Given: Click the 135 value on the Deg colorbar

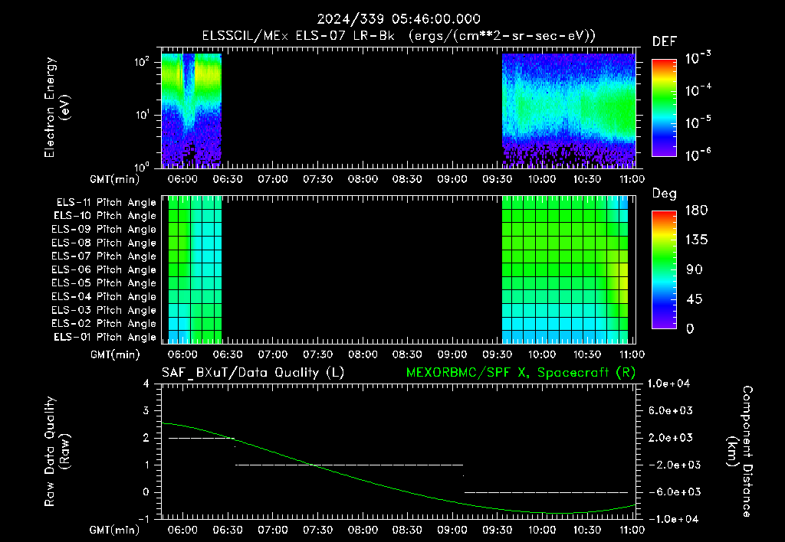Looking at the screenshot, I should [x=696, y=240].
